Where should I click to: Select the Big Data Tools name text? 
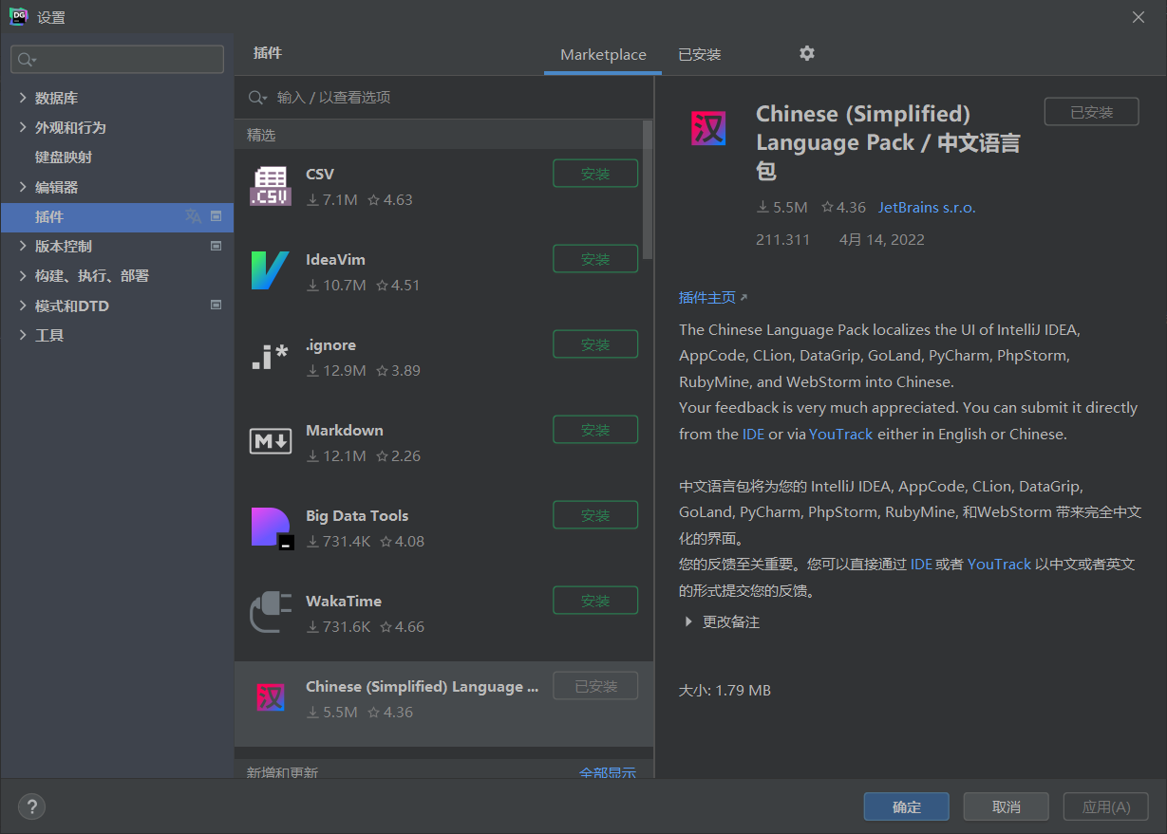[357, 515]
